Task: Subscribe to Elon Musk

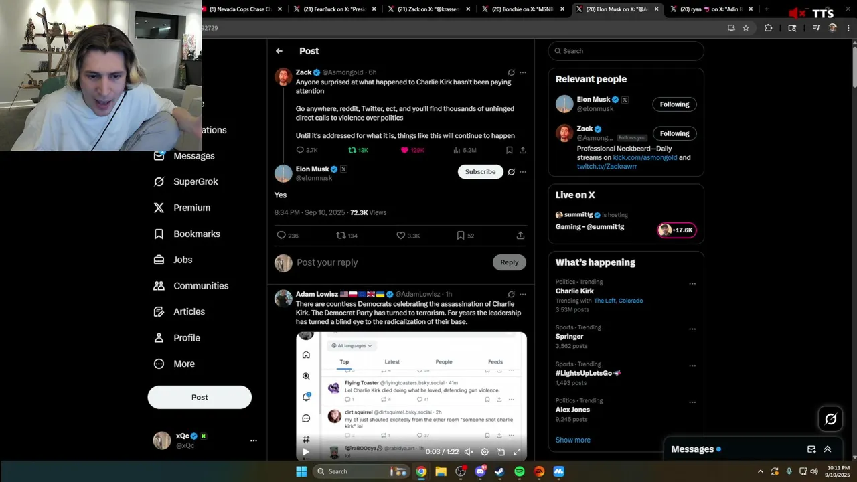Action: (480, 172)
